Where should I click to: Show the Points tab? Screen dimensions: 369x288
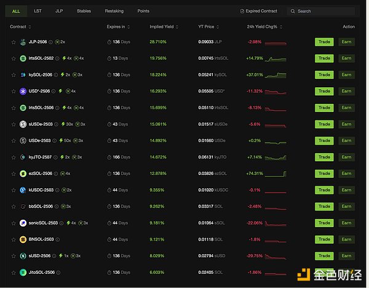[x=143, y=11]
